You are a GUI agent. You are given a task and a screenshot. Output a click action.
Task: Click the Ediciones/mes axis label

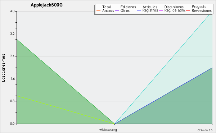pyautogui.click(x=3, y=68)
